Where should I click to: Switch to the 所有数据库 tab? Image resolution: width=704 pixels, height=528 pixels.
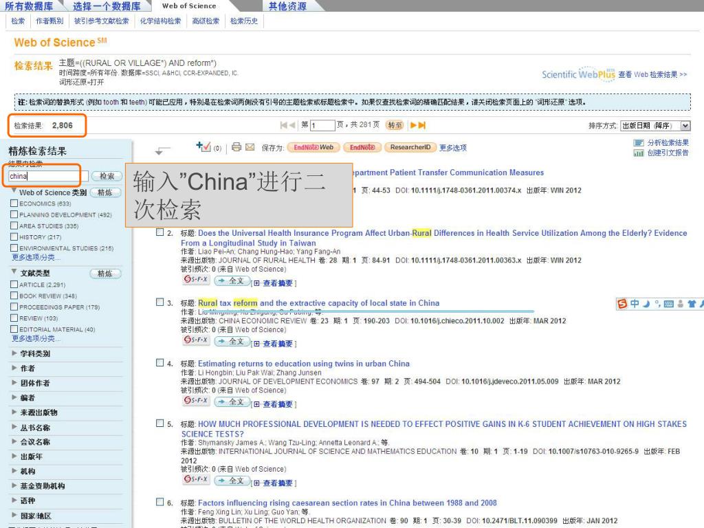[x=29, y=6]
